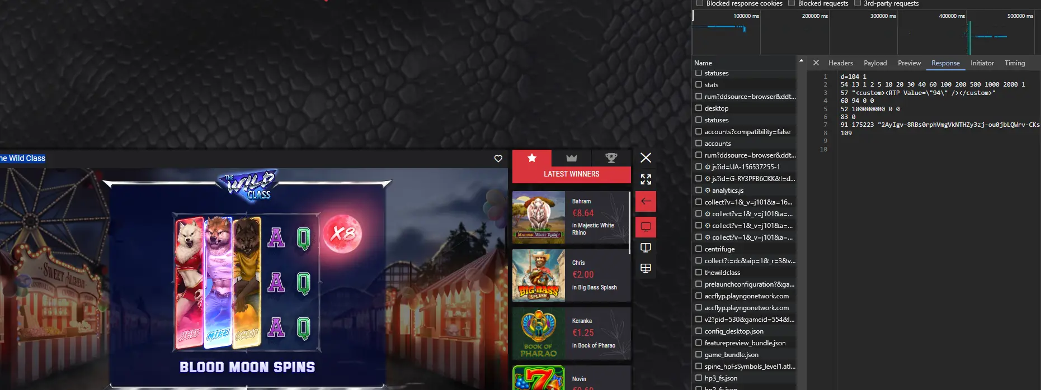Open the Payload tab in DevTools
1041x390 pixels.
coord(875,63)
